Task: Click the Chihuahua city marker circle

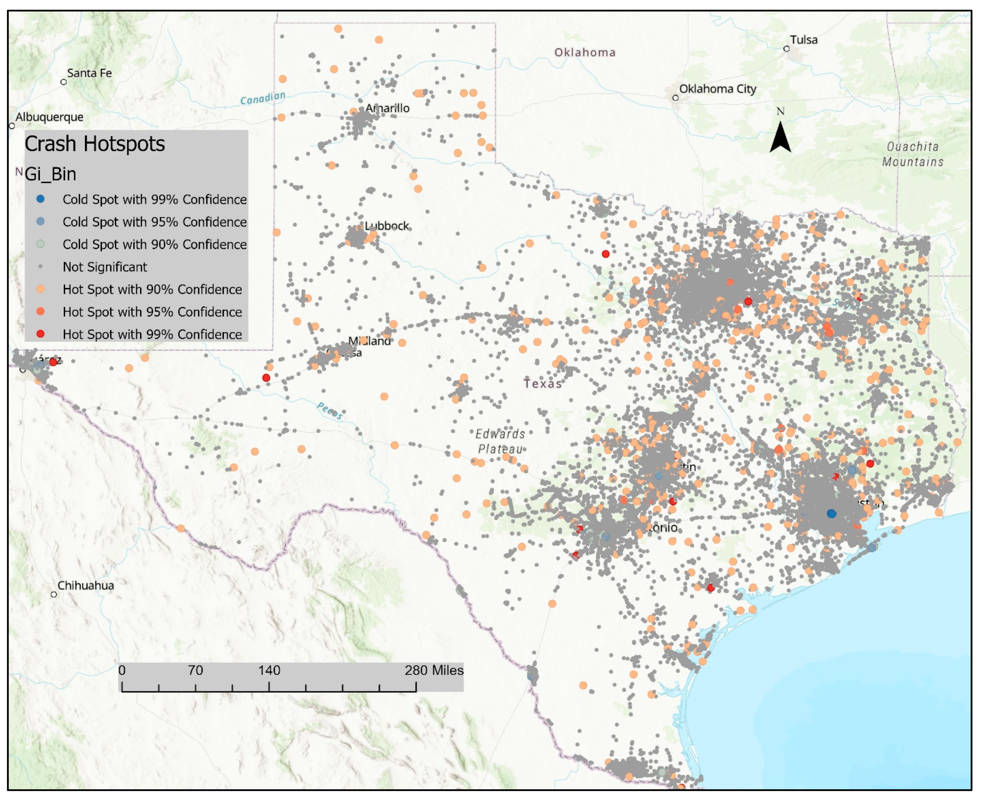Action: (x=54, y=594)
